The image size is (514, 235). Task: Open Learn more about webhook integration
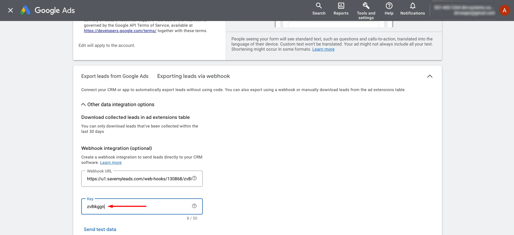[111, 163]
